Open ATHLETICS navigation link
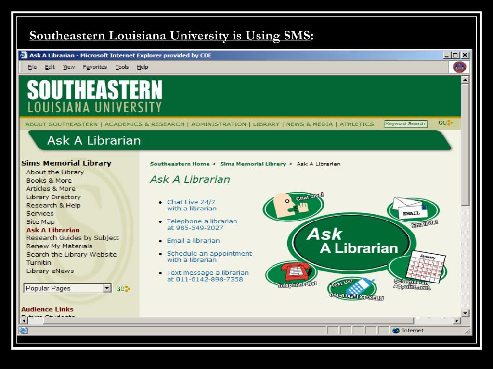The image size is (493, 369). [357, 124]
